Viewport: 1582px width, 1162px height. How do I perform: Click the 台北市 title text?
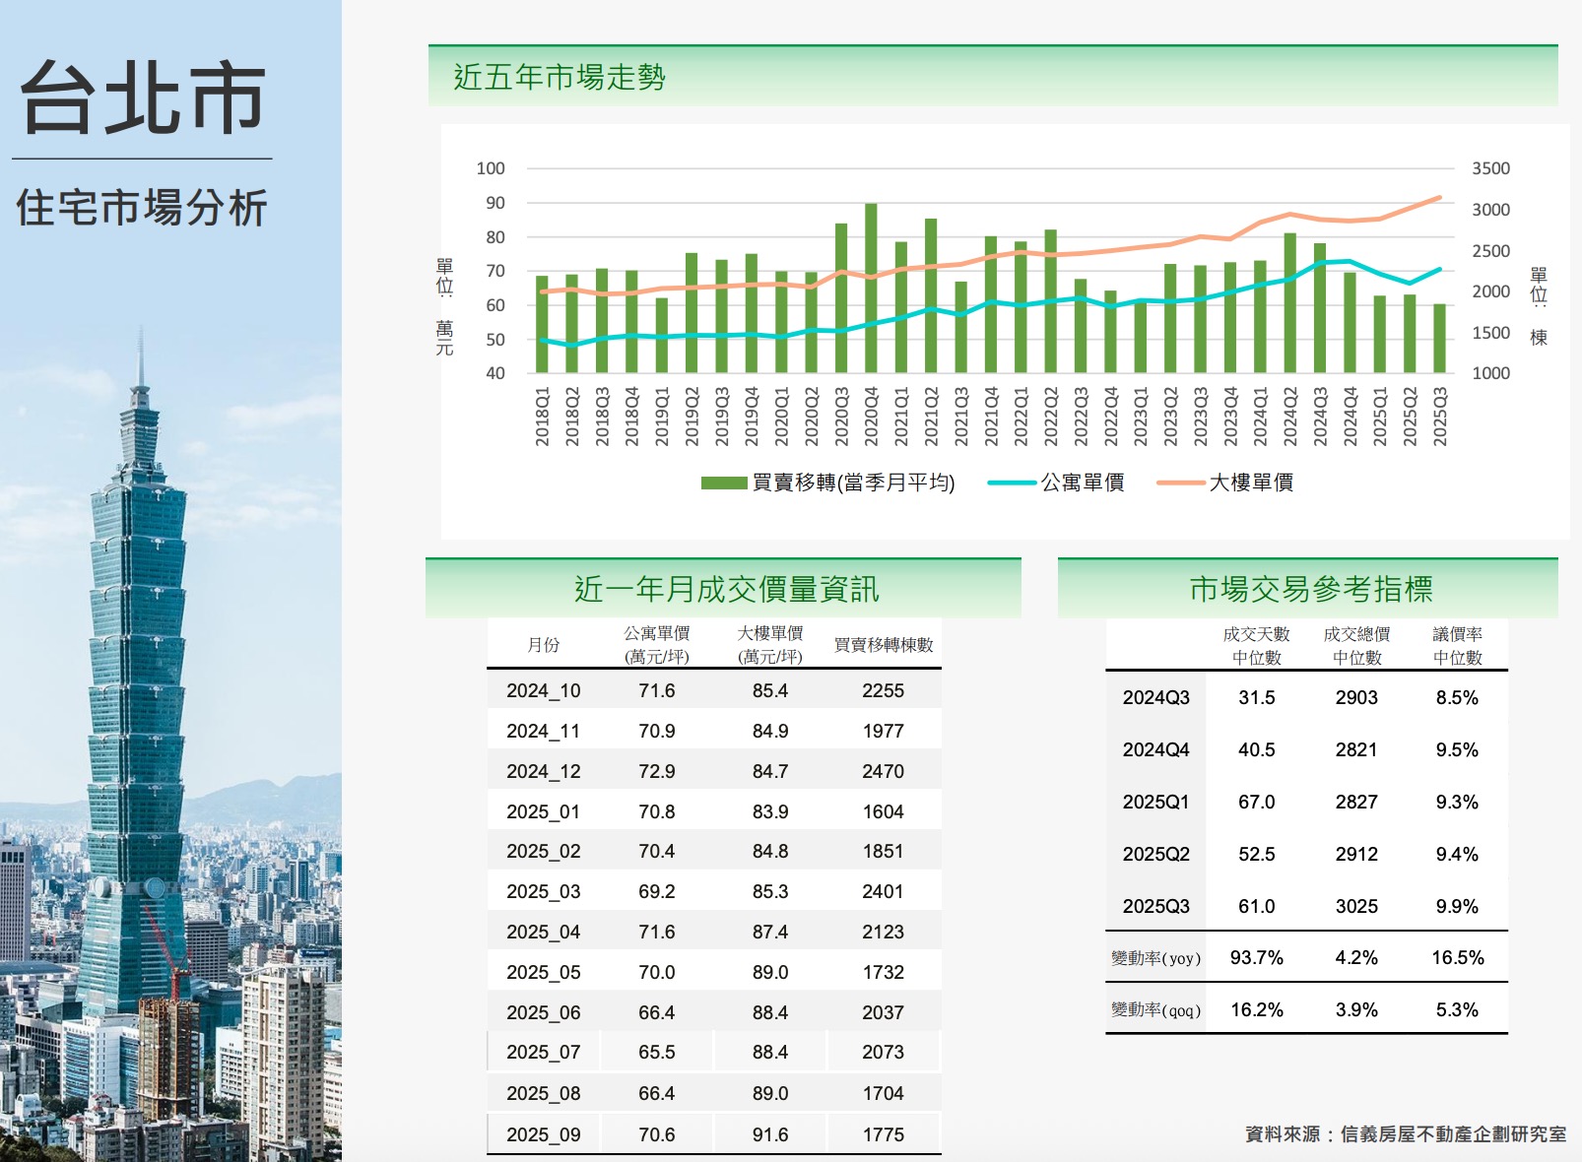143,97
